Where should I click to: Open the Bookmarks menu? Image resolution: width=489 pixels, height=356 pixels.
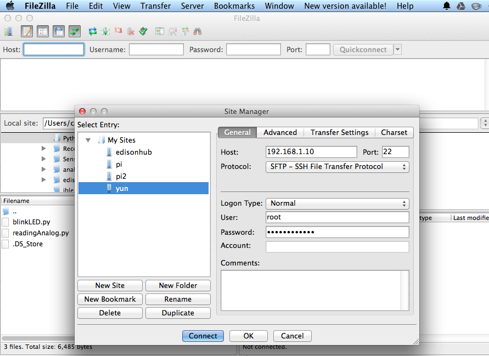[x=234, y=6]
